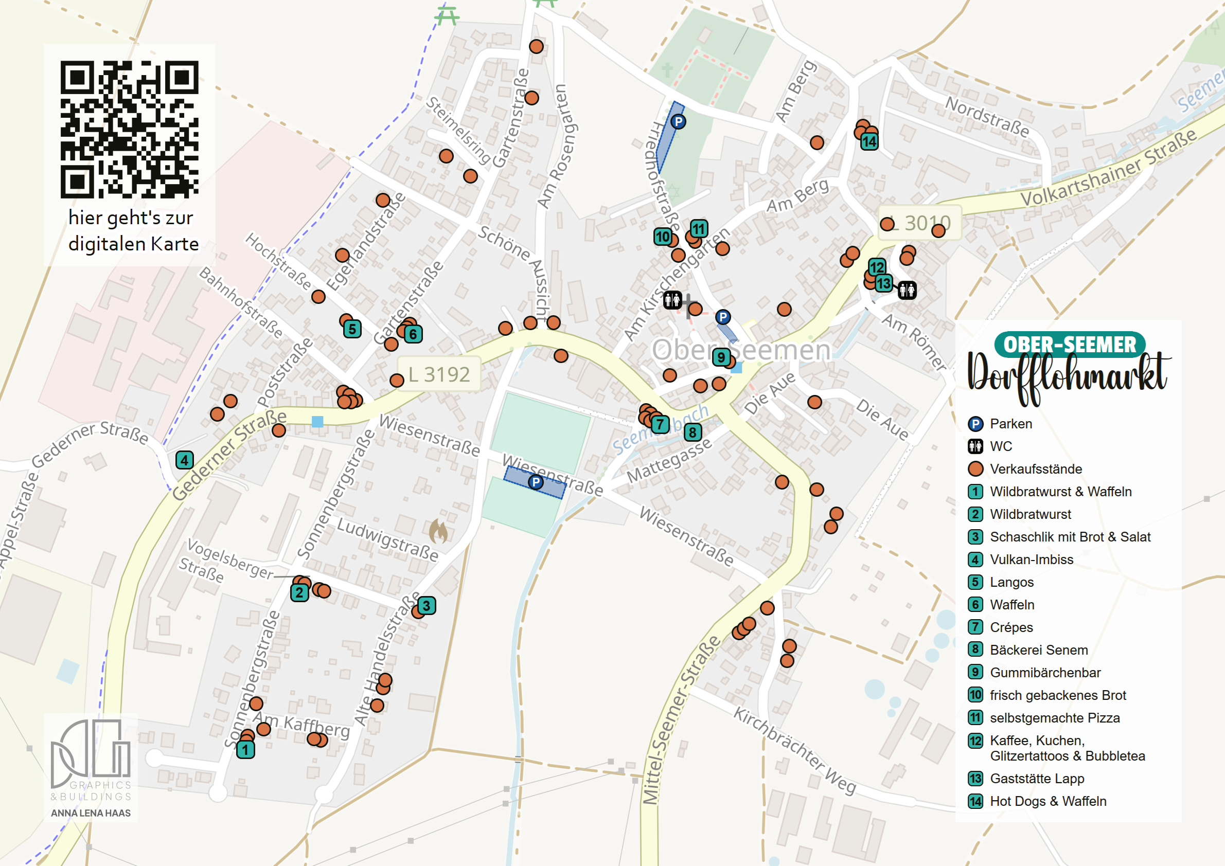Click the fire station flame icon
The image size is (1225, 866).
(438, 531)
